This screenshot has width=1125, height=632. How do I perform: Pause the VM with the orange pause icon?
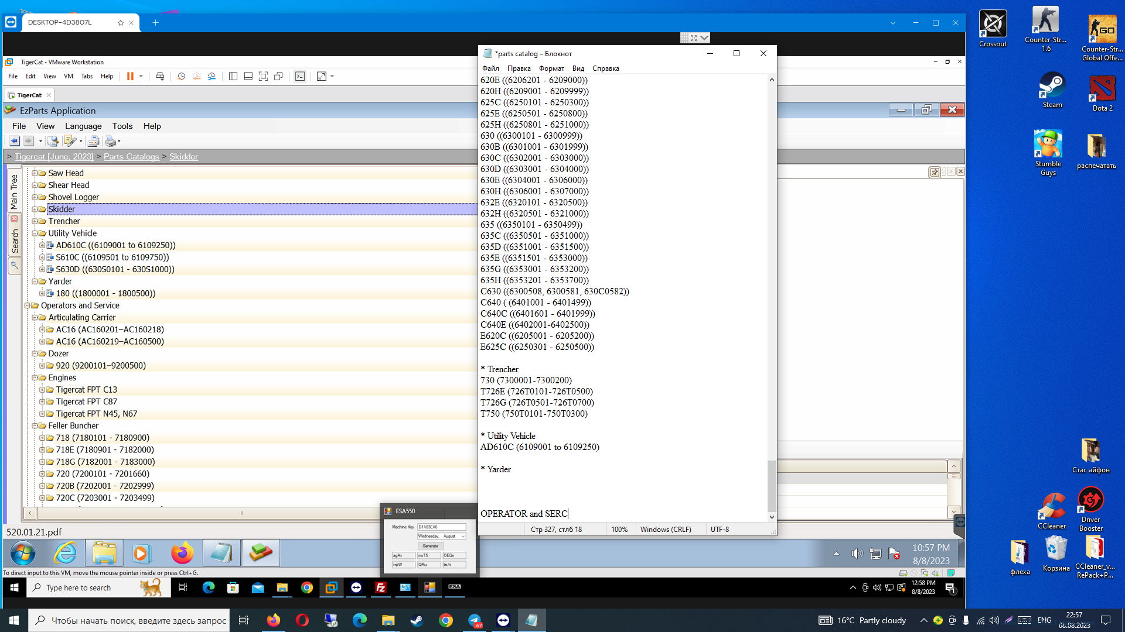point(130,76)
